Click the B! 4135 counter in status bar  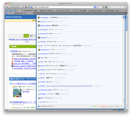(x=121, y=110)
